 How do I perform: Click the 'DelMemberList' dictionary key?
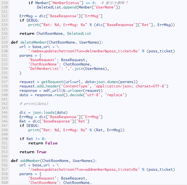tap(45, 69)
